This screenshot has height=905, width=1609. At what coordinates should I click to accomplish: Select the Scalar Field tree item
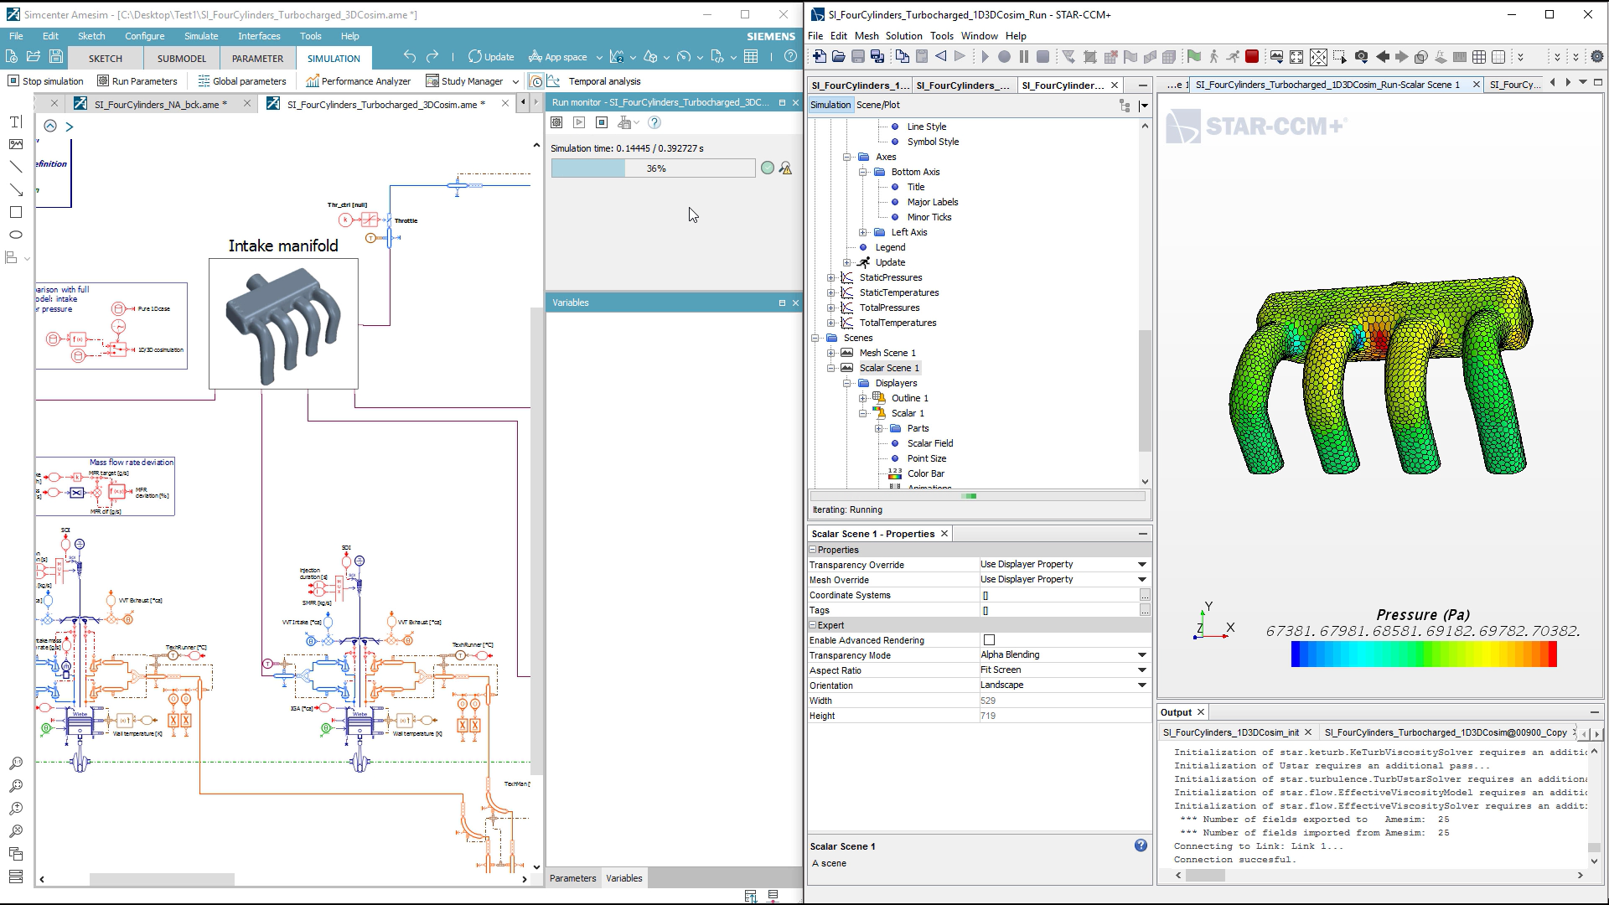(x=930, y=444)
